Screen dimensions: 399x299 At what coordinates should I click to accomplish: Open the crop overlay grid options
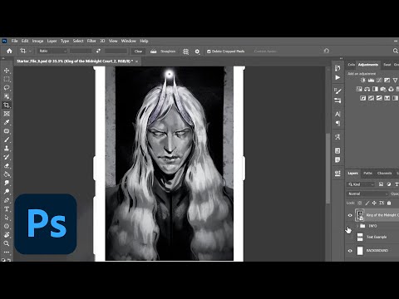(x=185, y=51)
